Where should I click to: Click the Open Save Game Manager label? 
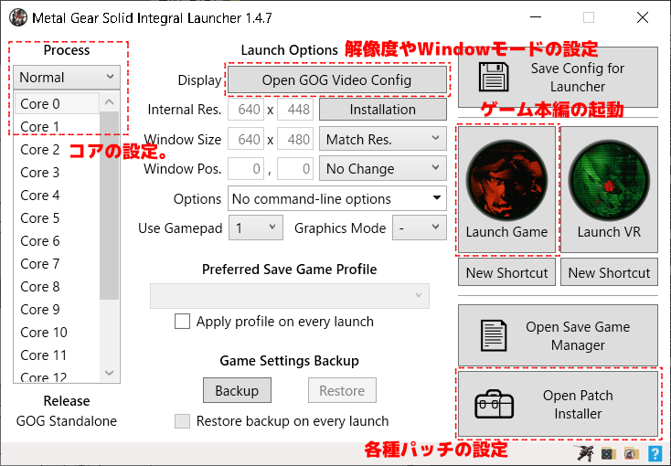(578, 336)
